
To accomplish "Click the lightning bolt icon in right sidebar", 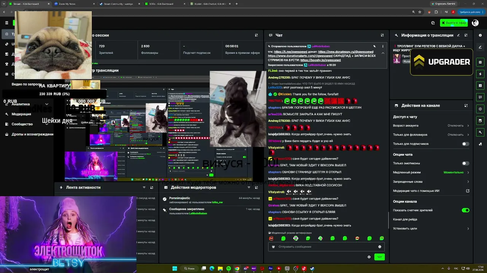I will coord(480,74).
